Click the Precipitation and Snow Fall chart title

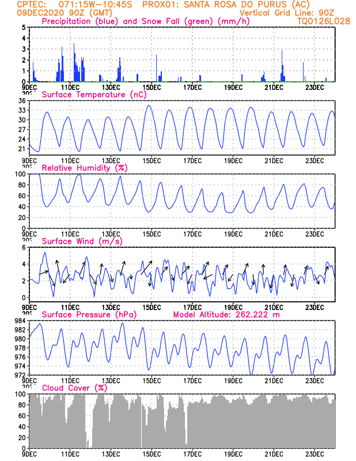[x=146, y=21]
